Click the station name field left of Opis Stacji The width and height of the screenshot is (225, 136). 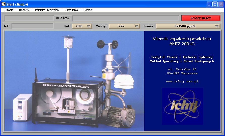point(29,18)
